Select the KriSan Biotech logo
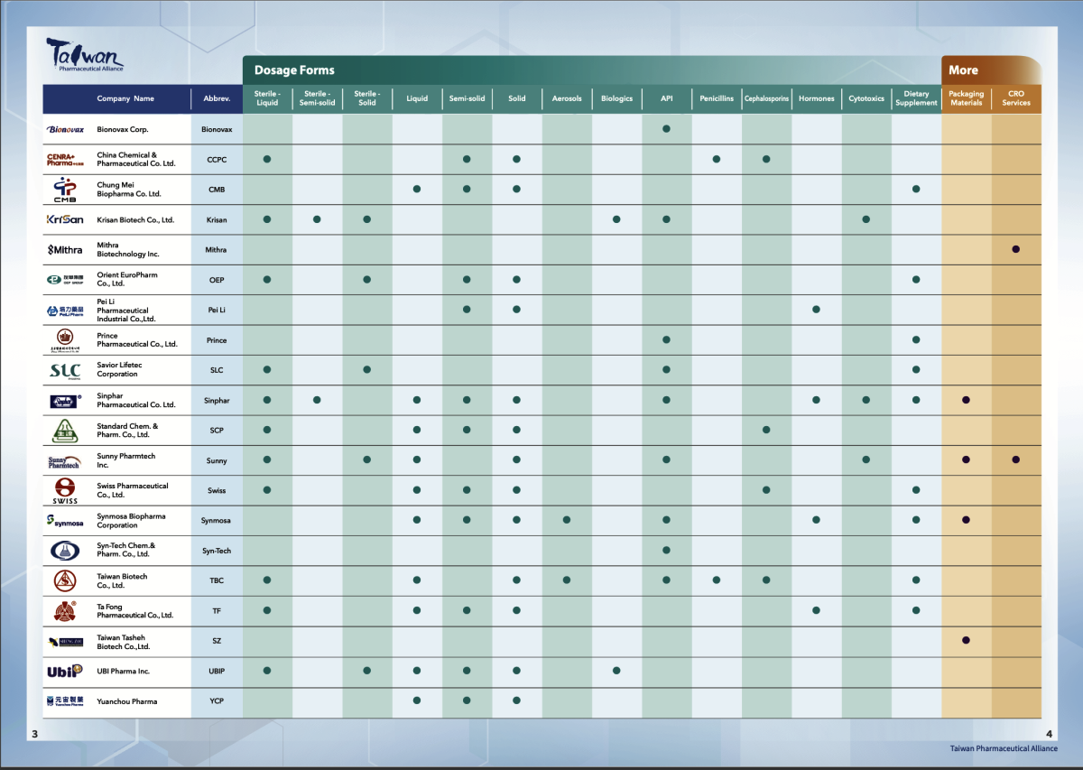Image resolution: width=1083 pixels, height=770 pixels. tap(63, 219)
